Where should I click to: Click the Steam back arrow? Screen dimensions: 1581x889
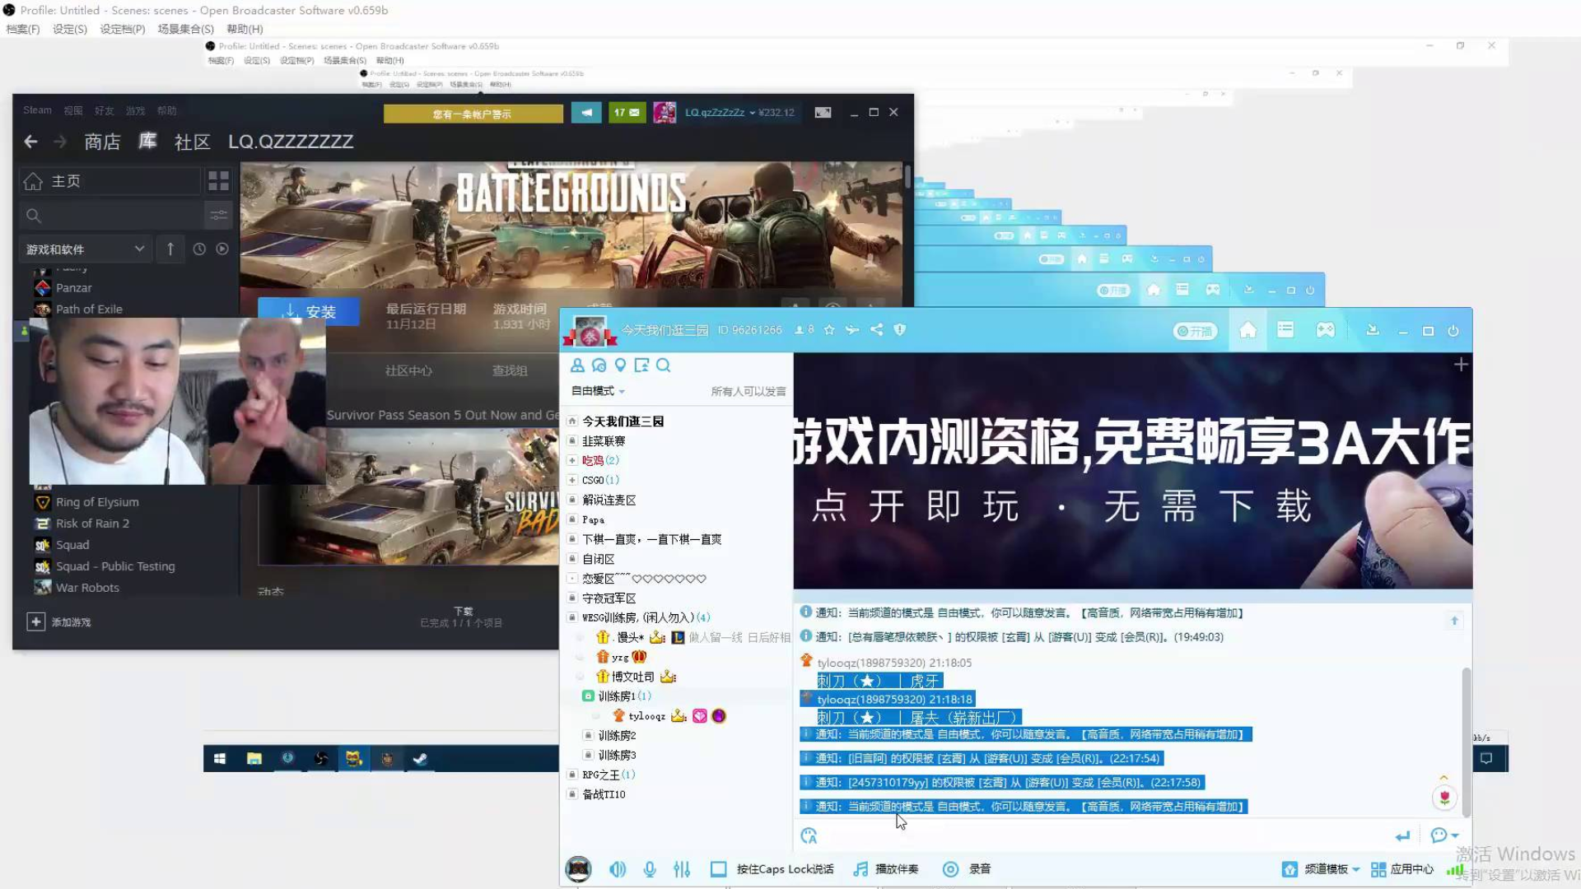coord(30,142)
